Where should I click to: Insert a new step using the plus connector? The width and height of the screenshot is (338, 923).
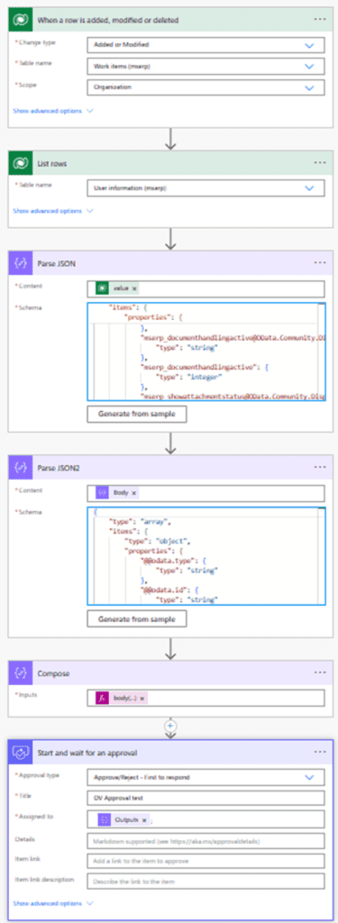click(170, 726)
